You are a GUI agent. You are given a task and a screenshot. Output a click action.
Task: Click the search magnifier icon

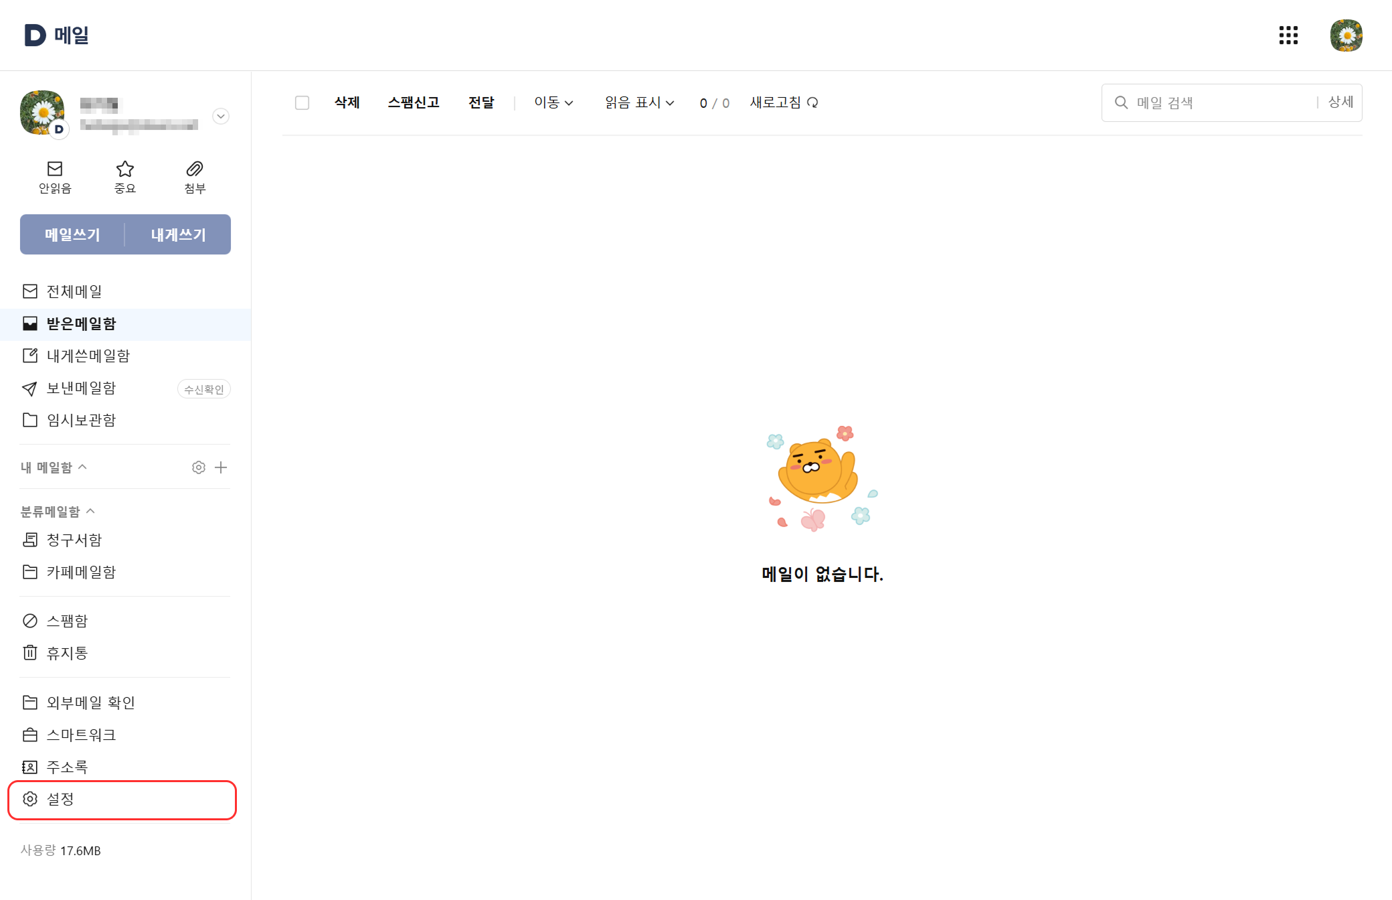[1121, 102]
